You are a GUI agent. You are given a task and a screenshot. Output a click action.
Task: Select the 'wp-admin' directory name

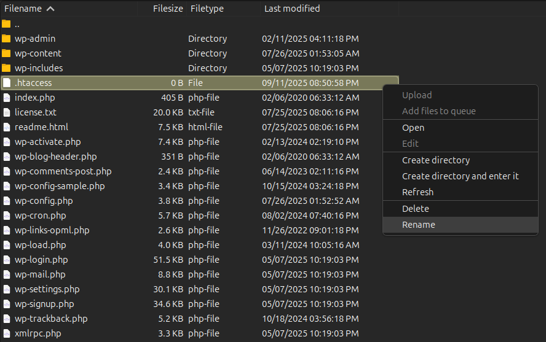pos(35,39)
